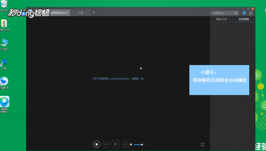The height and width of the screenshot is (151, 266).
Task: Stop playback with the stop button
Action: click(97, 144)
